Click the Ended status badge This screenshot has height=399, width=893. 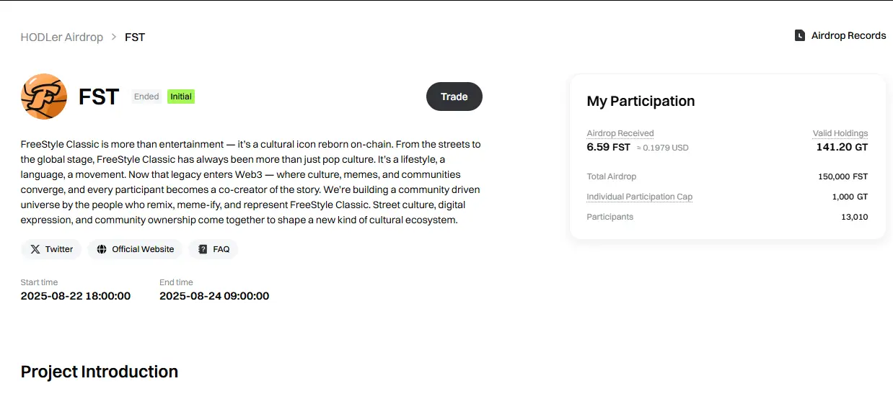tap(146, 97)
